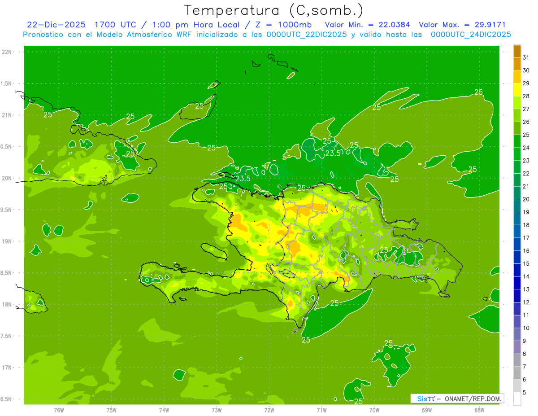Click the legend value 26

pyautogui.click(x=526, y=122)
